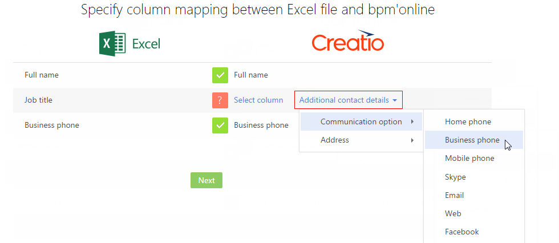559x243 pixels.
Task: Open the Communication option submenu item
Action: click(x=361, y=122)
